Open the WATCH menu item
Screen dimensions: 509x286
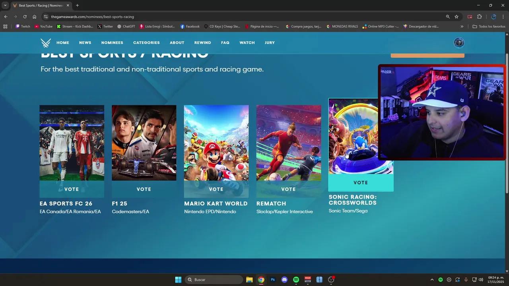(247, 43)
